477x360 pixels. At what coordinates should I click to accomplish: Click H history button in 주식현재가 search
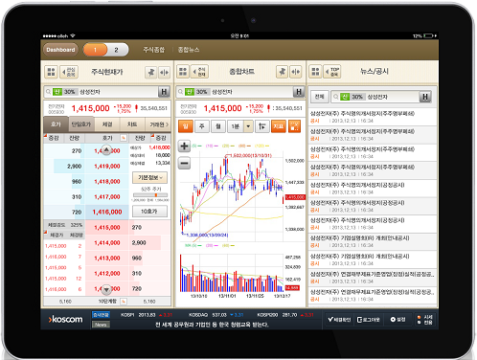pyautogui.click(x=164, y=92)
